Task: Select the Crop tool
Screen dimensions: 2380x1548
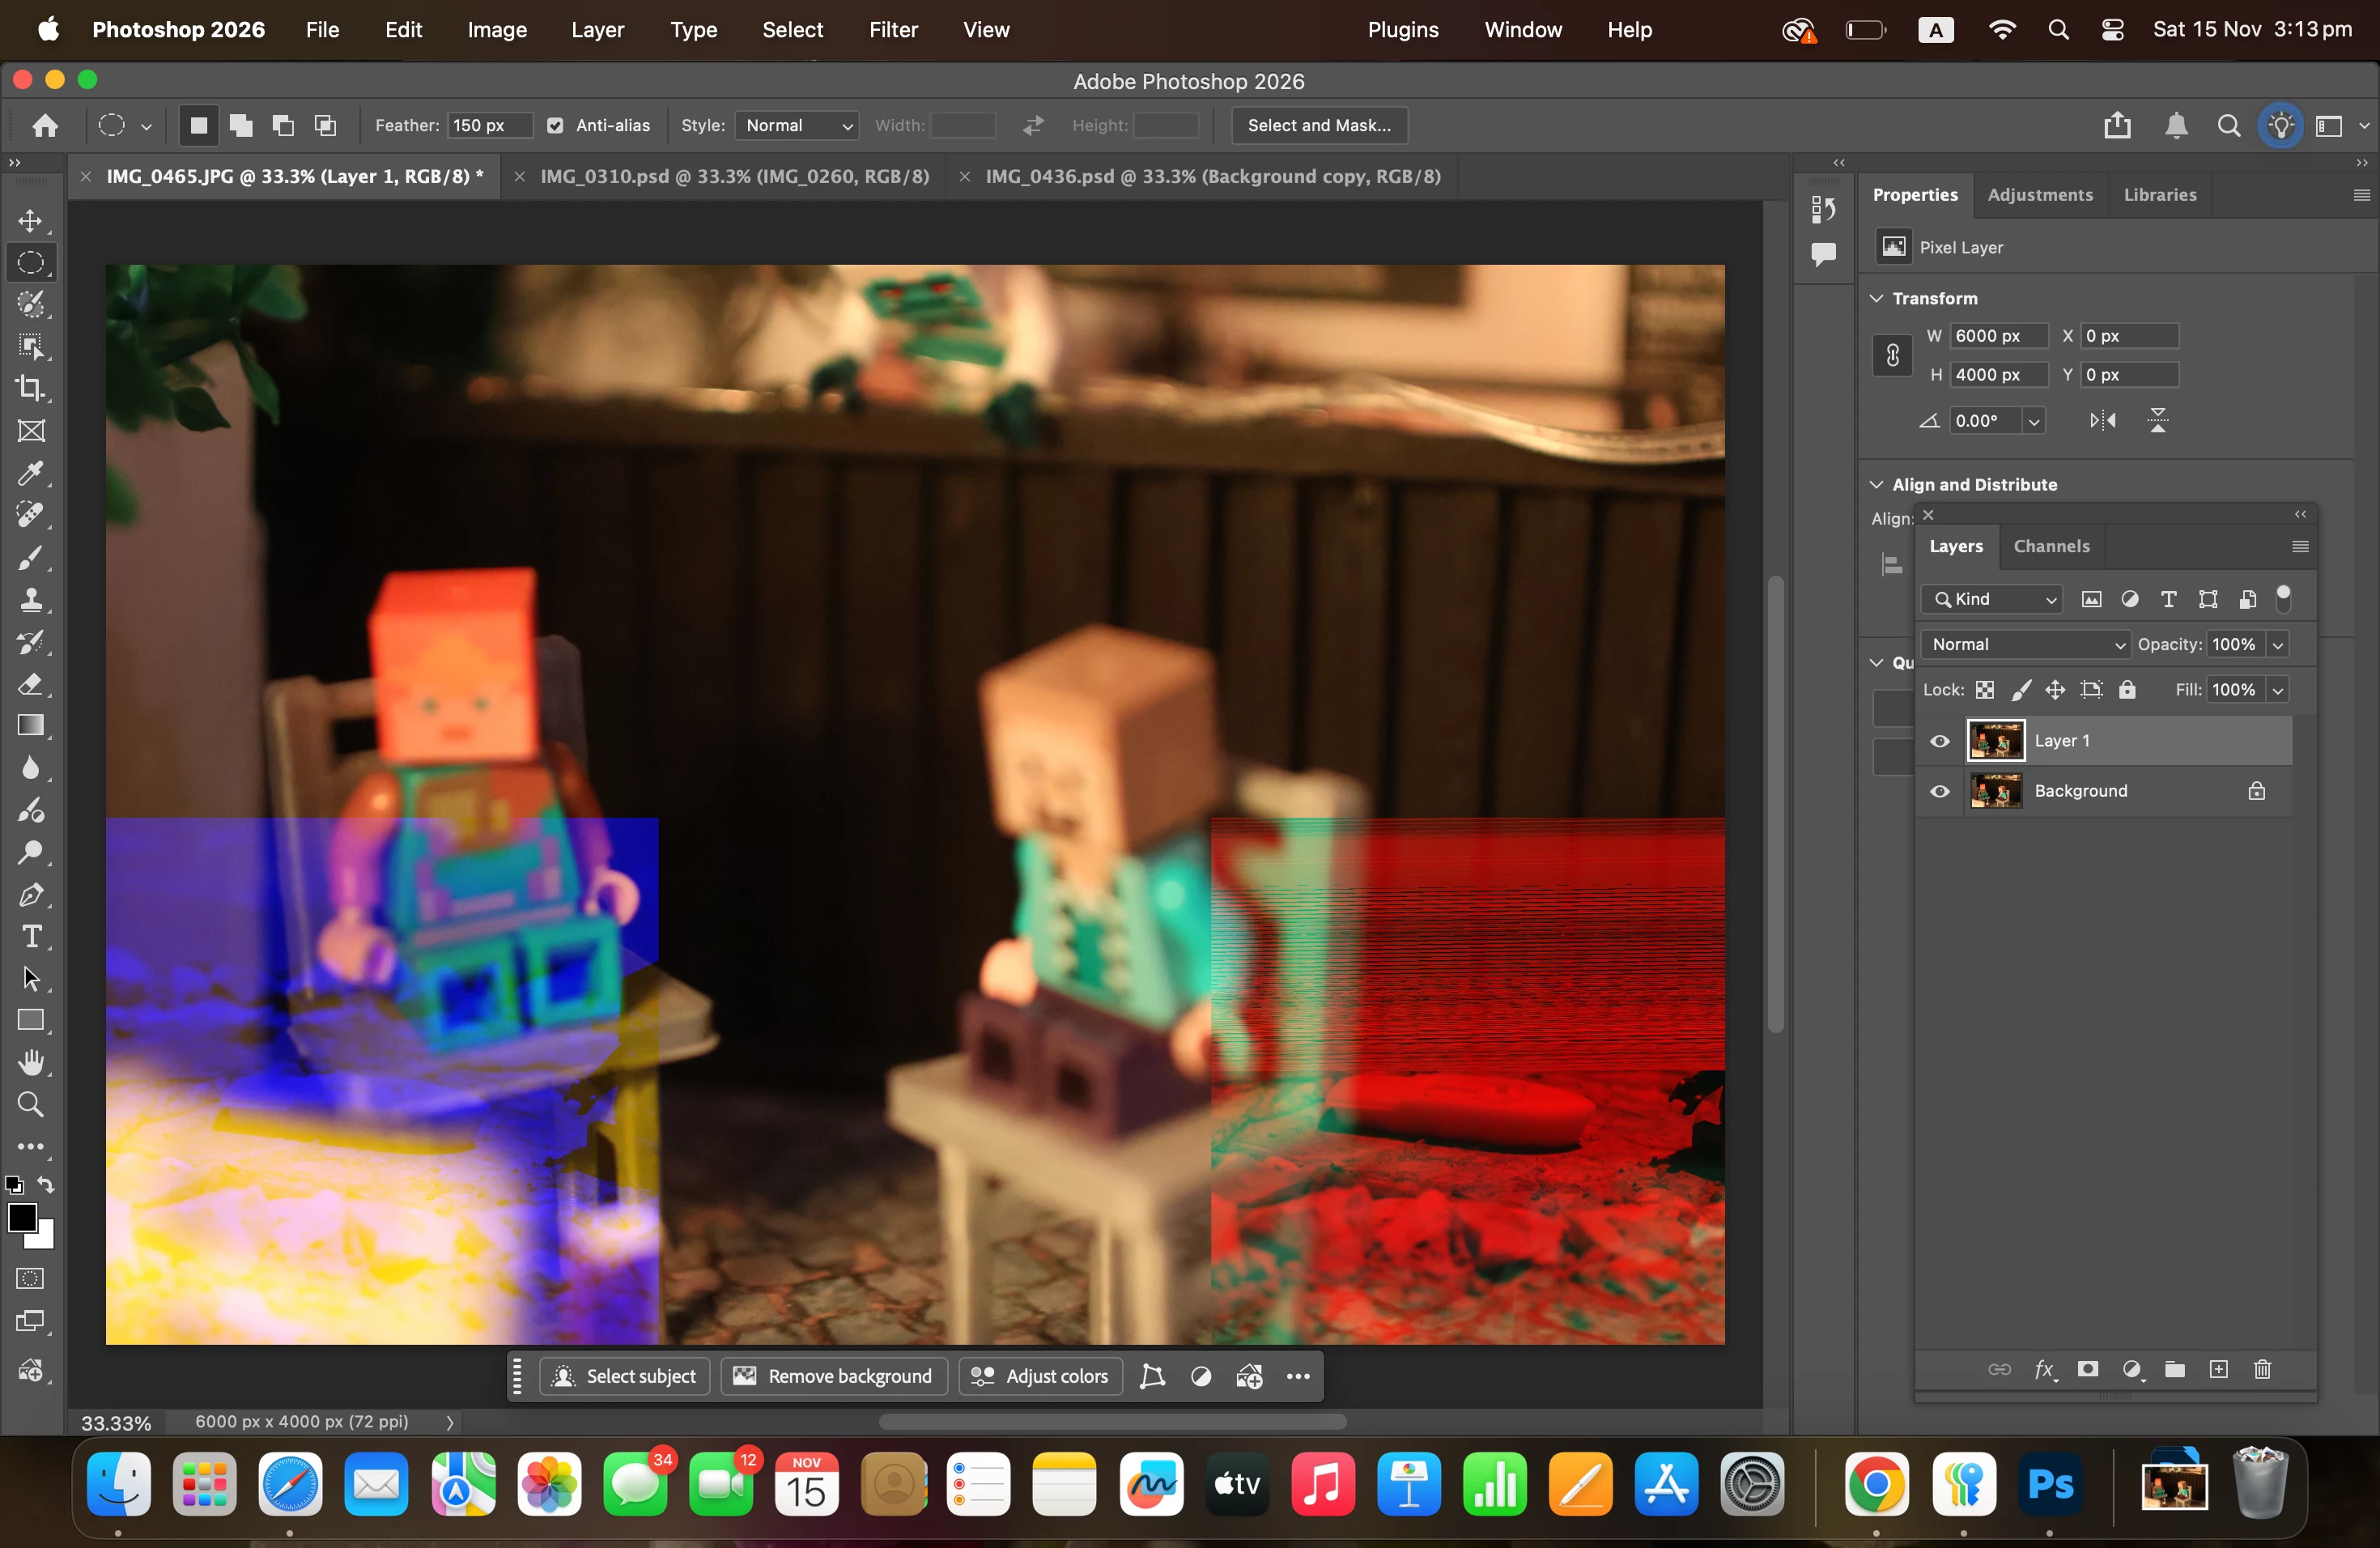Action: [31, 388]
